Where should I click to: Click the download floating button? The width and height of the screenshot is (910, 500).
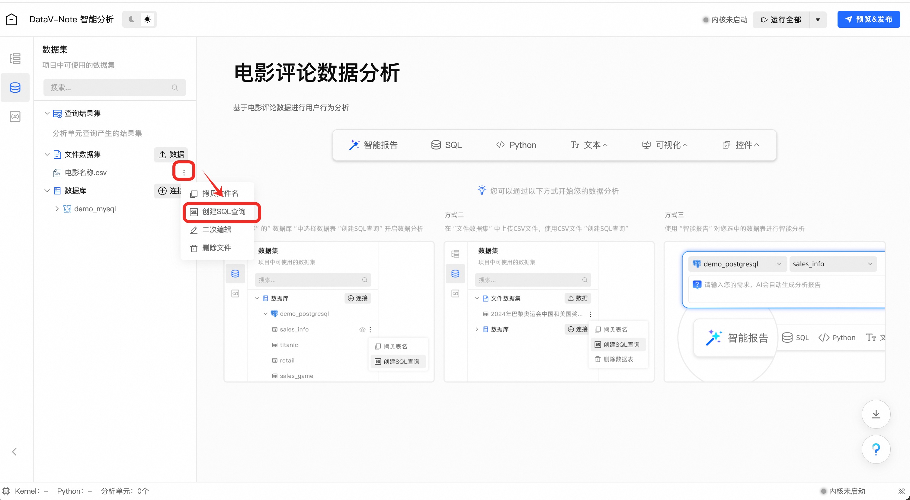(876, 414)
